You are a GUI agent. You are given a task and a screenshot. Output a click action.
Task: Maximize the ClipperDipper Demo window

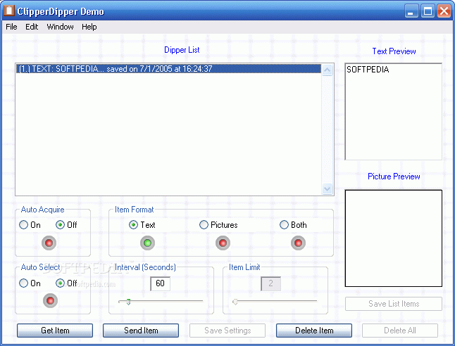click(428, 11)
